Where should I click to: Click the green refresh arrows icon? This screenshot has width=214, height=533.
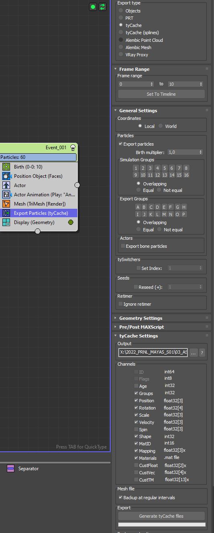[103, 7]
